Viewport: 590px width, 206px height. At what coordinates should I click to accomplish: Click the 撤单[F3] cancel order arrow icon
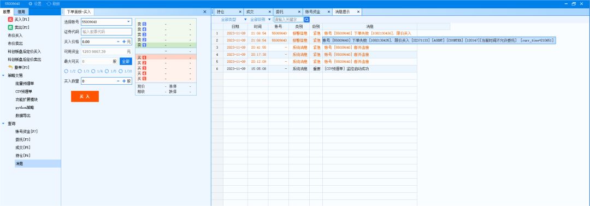click(10, 67)
